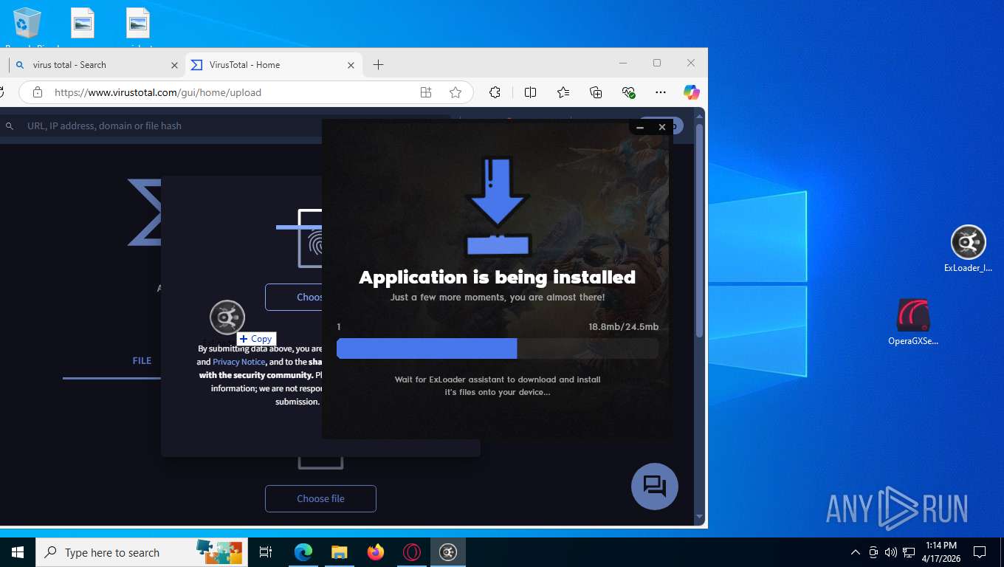The width and height of the screenshot is (1004, 567).
Task: Click the VirusTotal search magnifier icon
Action: [x=10, y=126]
